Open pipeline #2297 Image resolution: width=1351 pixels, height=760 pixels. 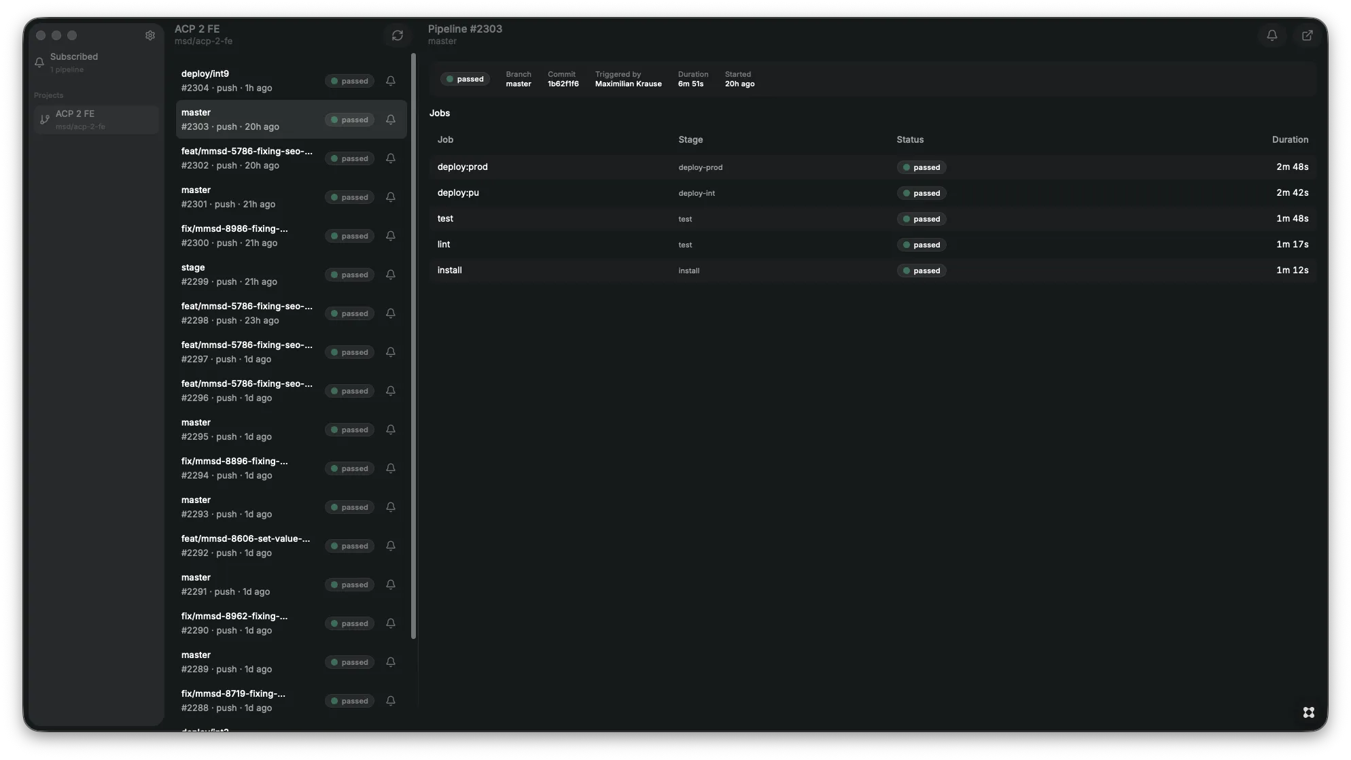[291, 352]
